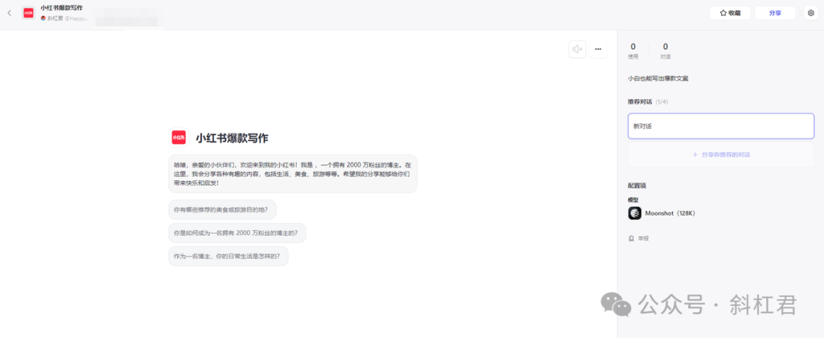The width and height of the screenshot is (824, 338).
Task: Click the 推荐对话 (1/4) heading
Action: 648,102
